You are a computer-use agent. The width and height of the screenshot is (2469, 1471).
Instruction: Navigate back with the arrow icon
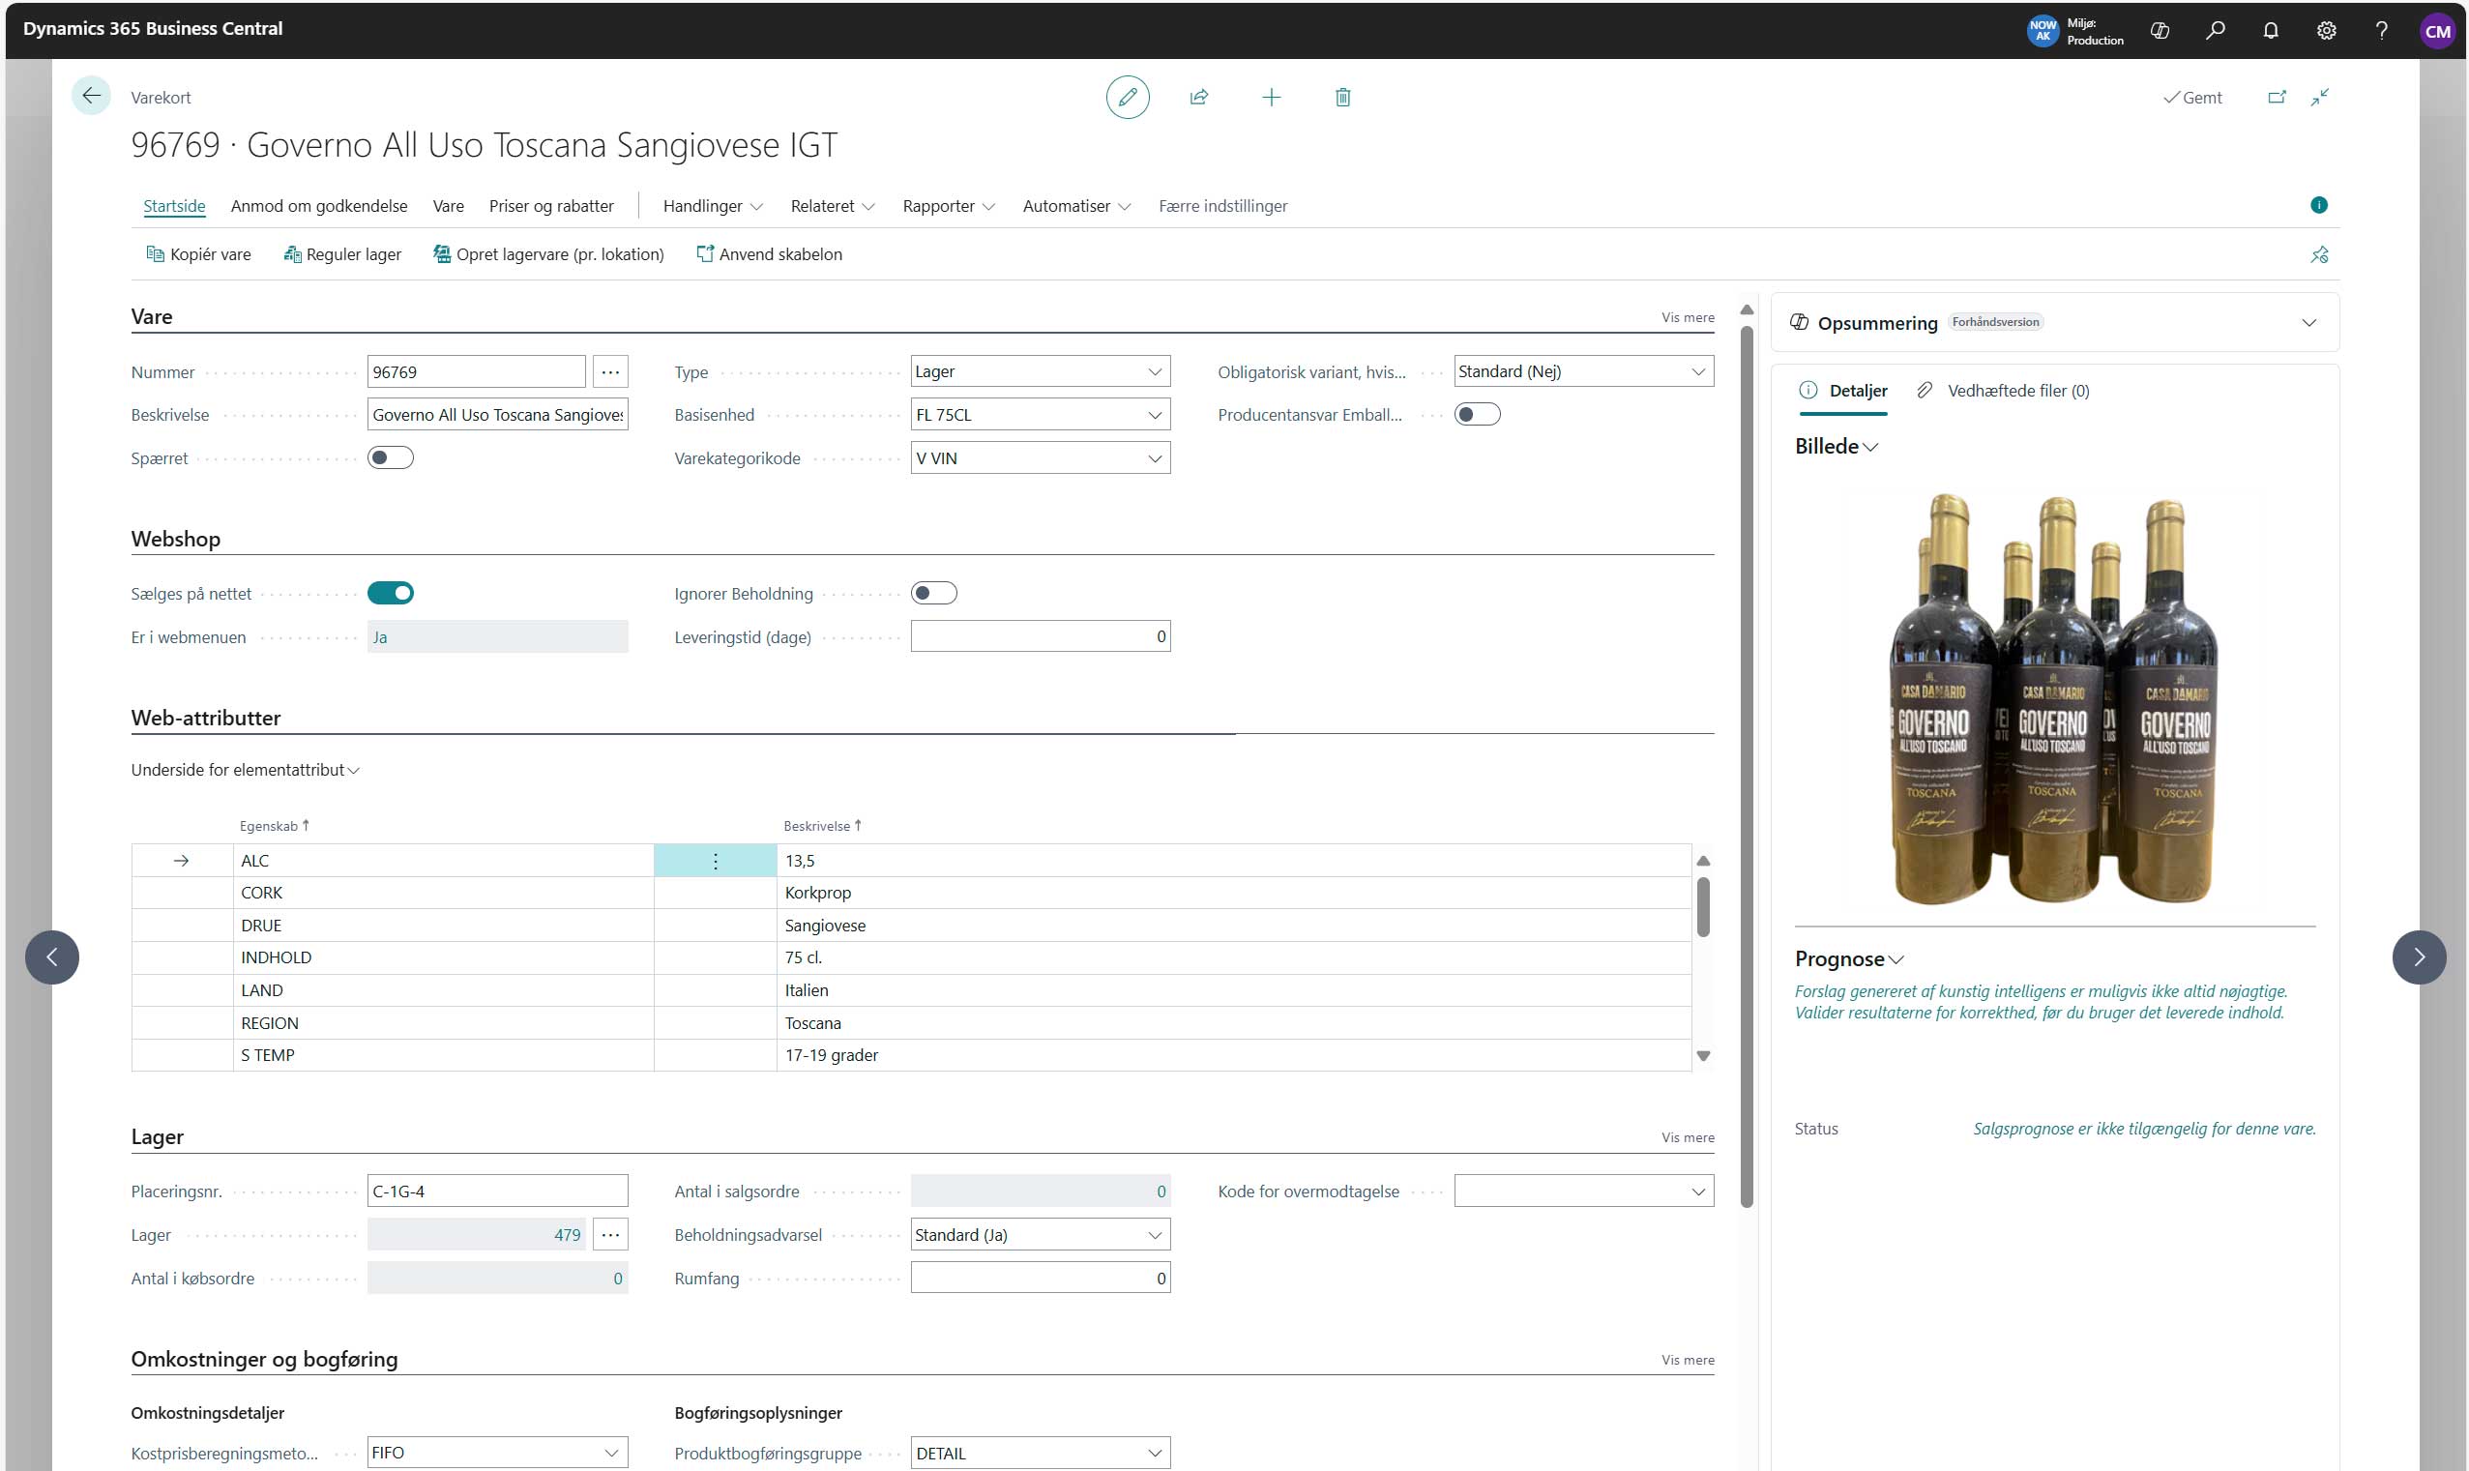click(91, 95)
